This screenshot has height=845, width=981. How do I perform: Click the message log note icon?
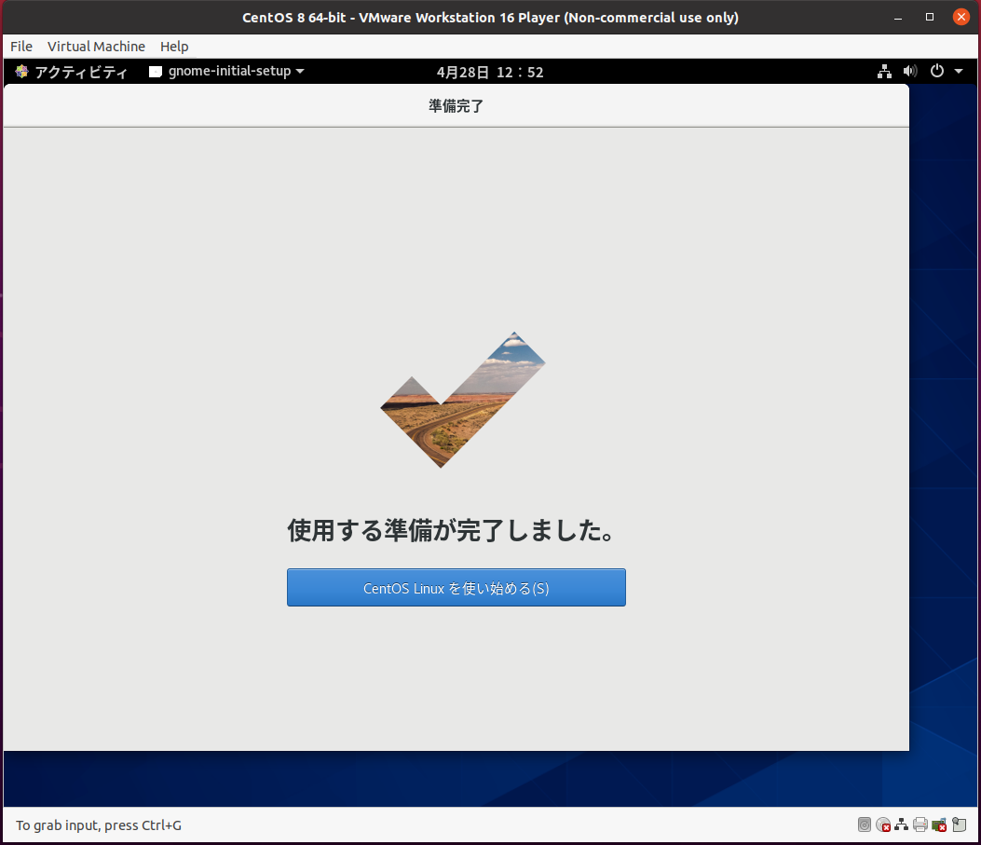(x=959, y=825)
